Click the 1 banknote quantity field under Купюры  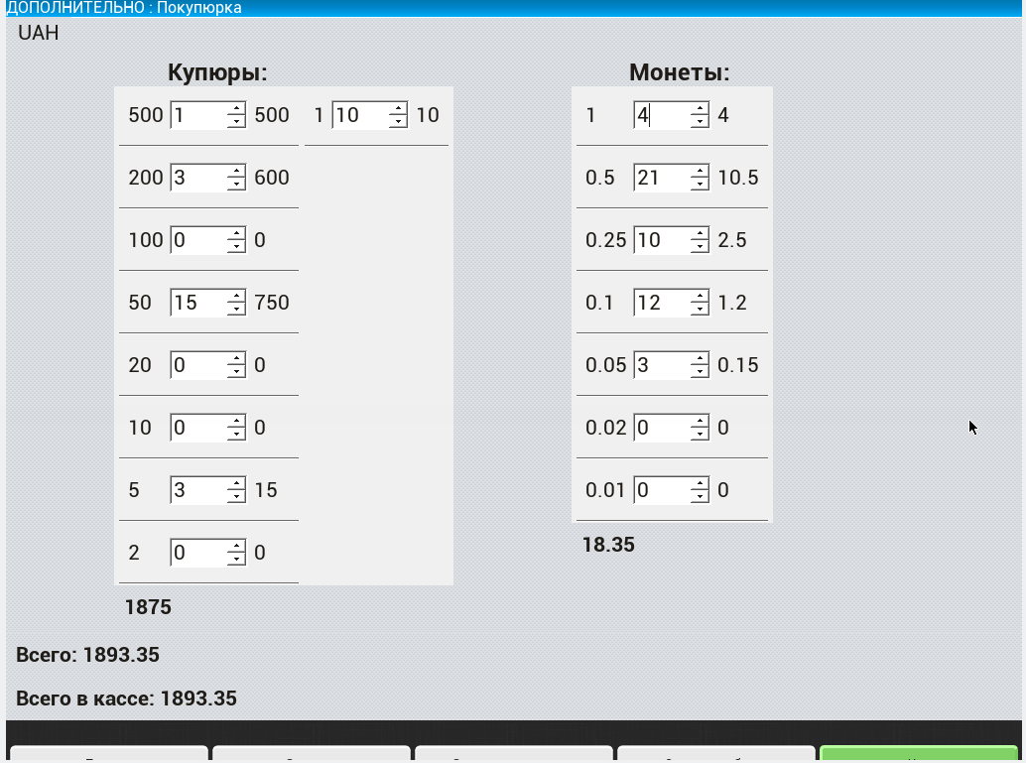point(360,115)
